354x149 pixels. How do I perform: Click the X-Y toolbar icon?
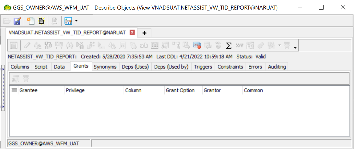click(239, 46)
